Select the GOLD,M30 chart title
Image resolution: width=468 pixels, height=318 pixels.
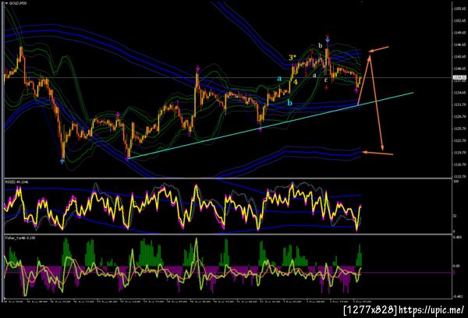[x=18, y=3]
